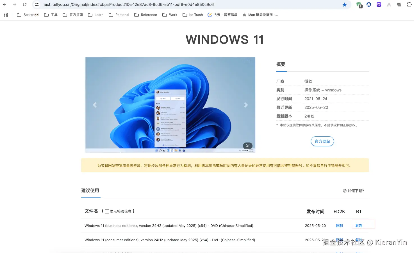Click the Extensions puzzle-piece icon
Image resolution: width=414 pixels, height=253 pixels.
(x=409, y=4)
